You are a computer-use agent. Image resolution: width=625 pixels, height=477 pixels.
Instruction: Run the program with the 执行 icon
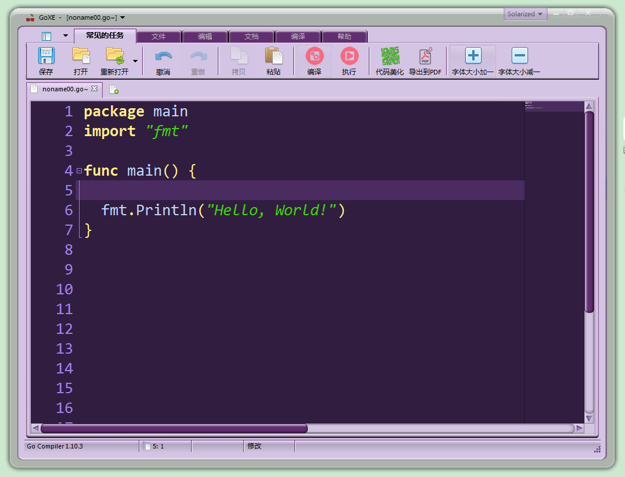pos(349,56)
